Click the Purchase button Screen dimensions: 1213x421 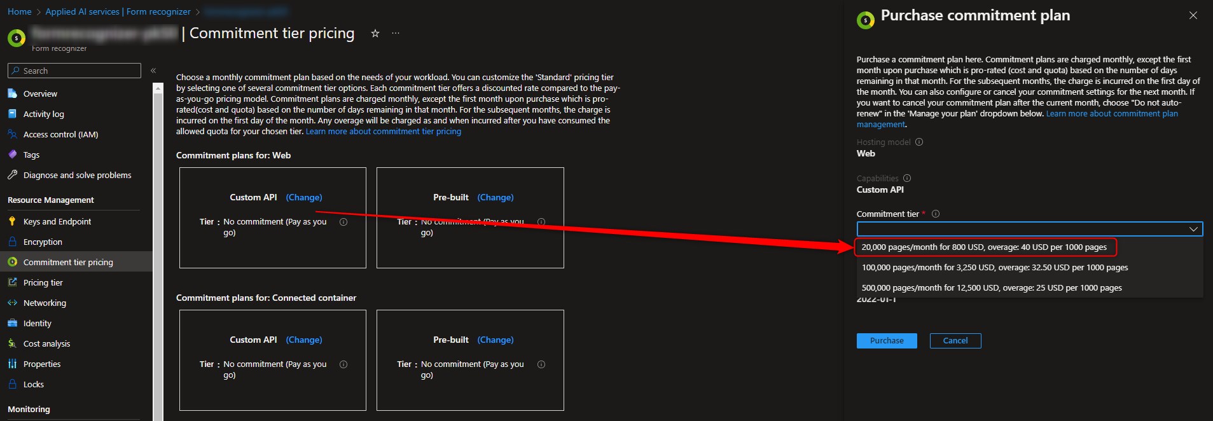pyautogui.click(x=887, y=341)
